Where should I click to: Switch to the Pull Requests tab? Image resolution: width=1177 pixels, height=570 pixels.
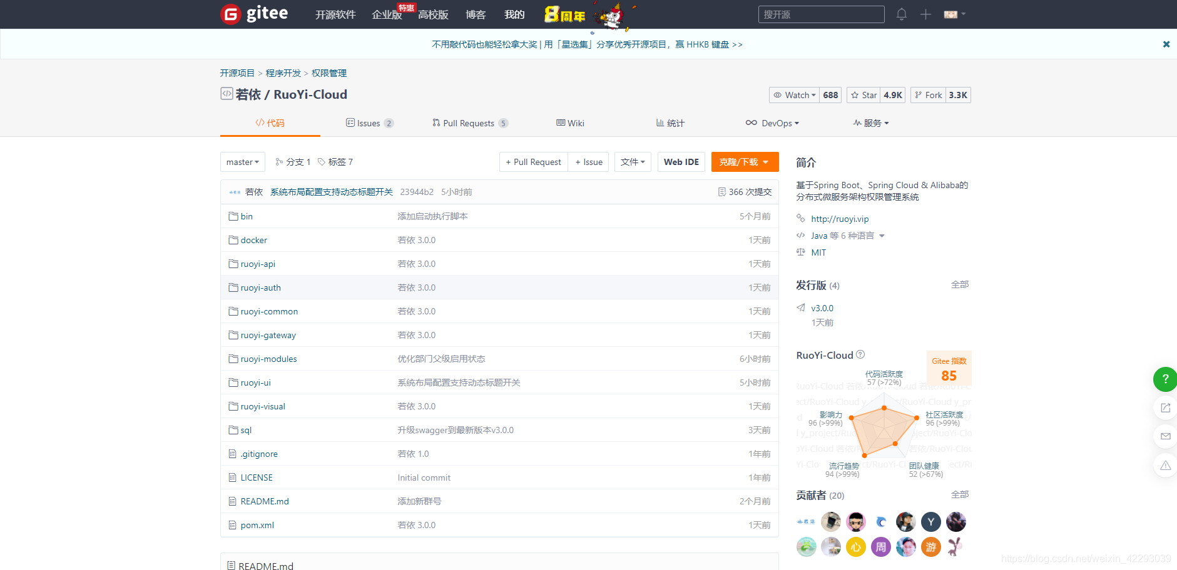[470, 123]
